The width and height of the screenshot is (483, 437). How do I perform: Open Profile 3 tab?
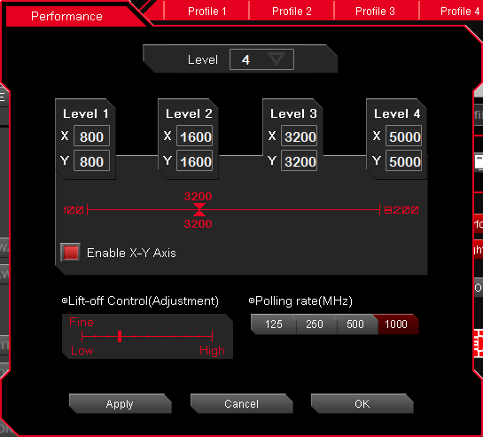point(375,12)
